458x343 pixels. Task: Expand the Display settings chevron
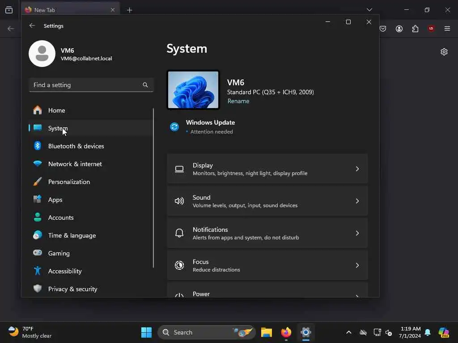357,169
